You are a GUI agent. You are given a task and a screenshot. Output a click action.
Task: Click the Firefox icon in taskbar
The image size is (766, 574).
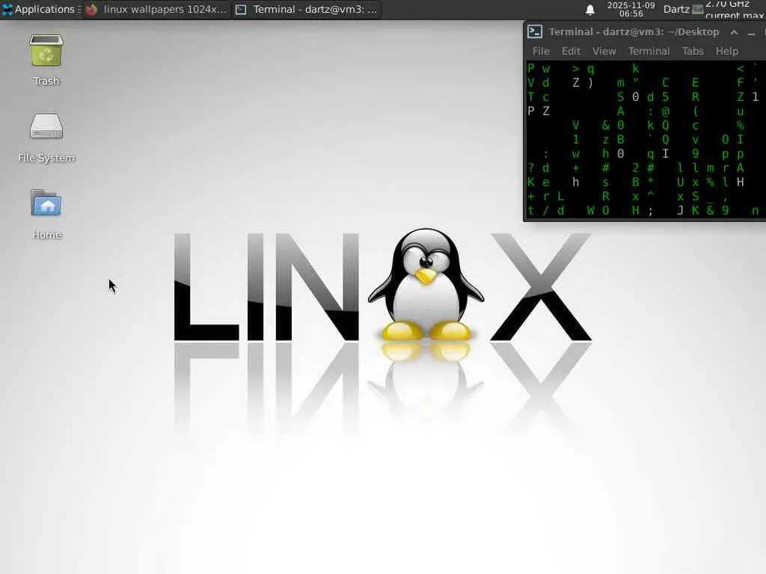pyautogui.click(x=92, y=9)
